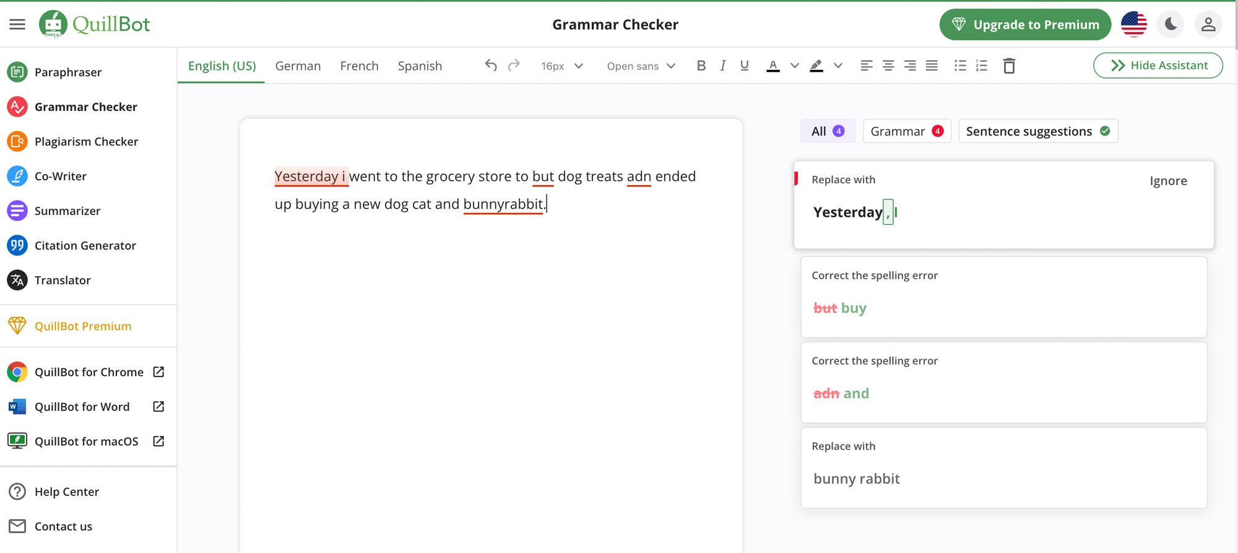1238x553 pixels.
Task: Insert a bulleted list
Action: tap(960, 65)
